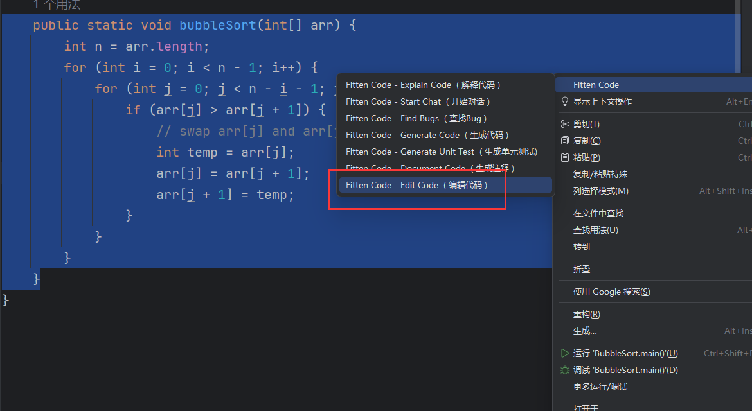Screen dimensions: 752x411
Task: Click the 'int temp = arr[j];' line
Action: coord(225,152)
